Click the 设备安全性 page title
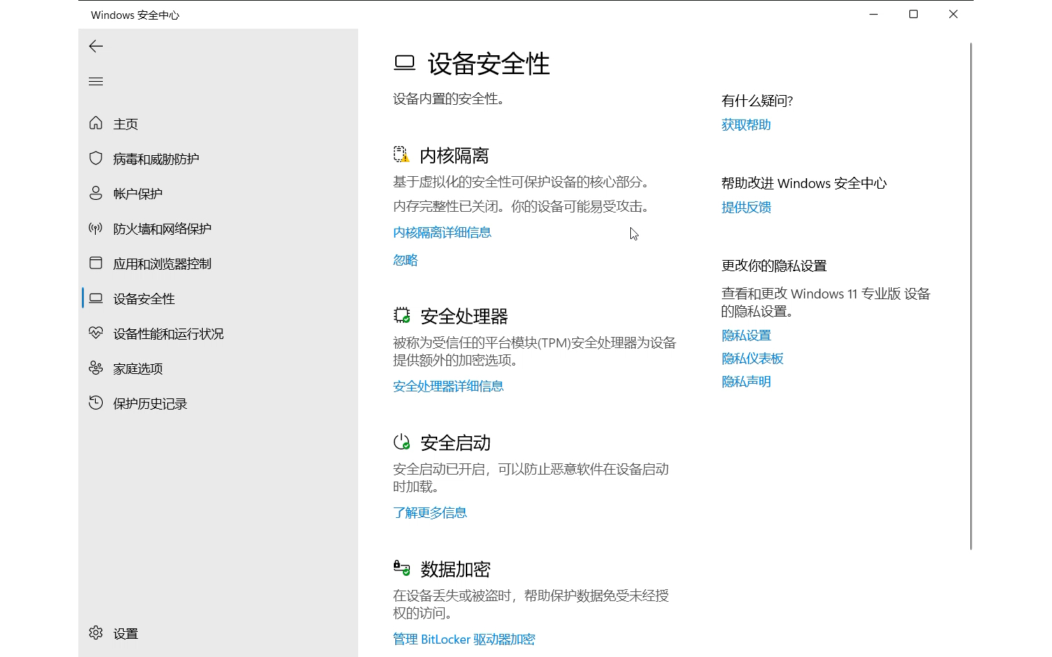1052x657 pixels. tap(489, 64)
